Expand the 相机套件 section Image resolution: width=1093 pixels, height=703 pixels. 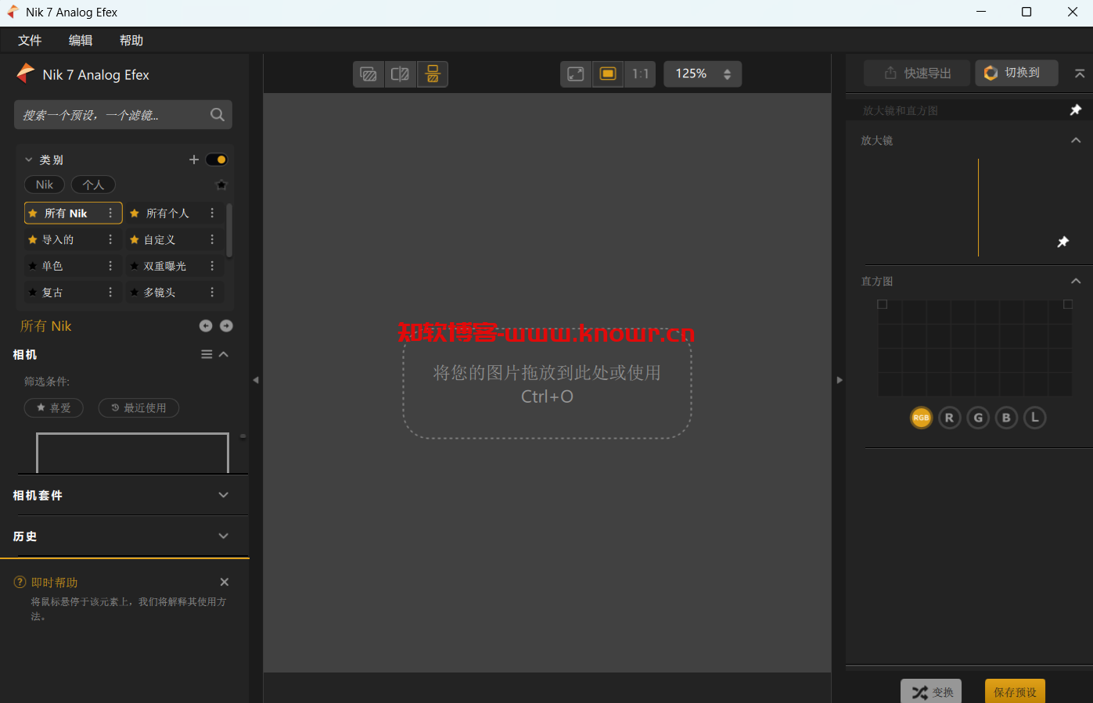click(224, 495)
